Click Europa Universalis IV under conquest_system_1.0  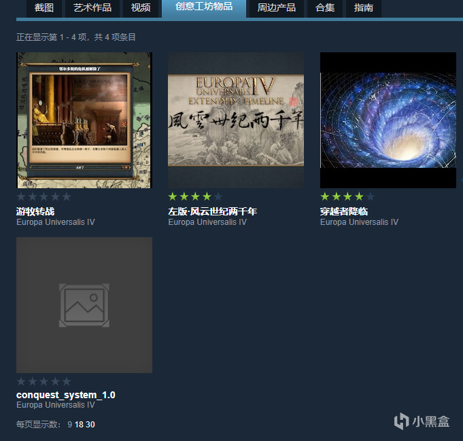tap(56, 405)
